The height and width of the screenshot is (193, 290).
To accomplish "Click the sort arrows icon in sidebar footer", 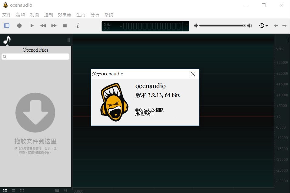I will (x=66, y=190).
